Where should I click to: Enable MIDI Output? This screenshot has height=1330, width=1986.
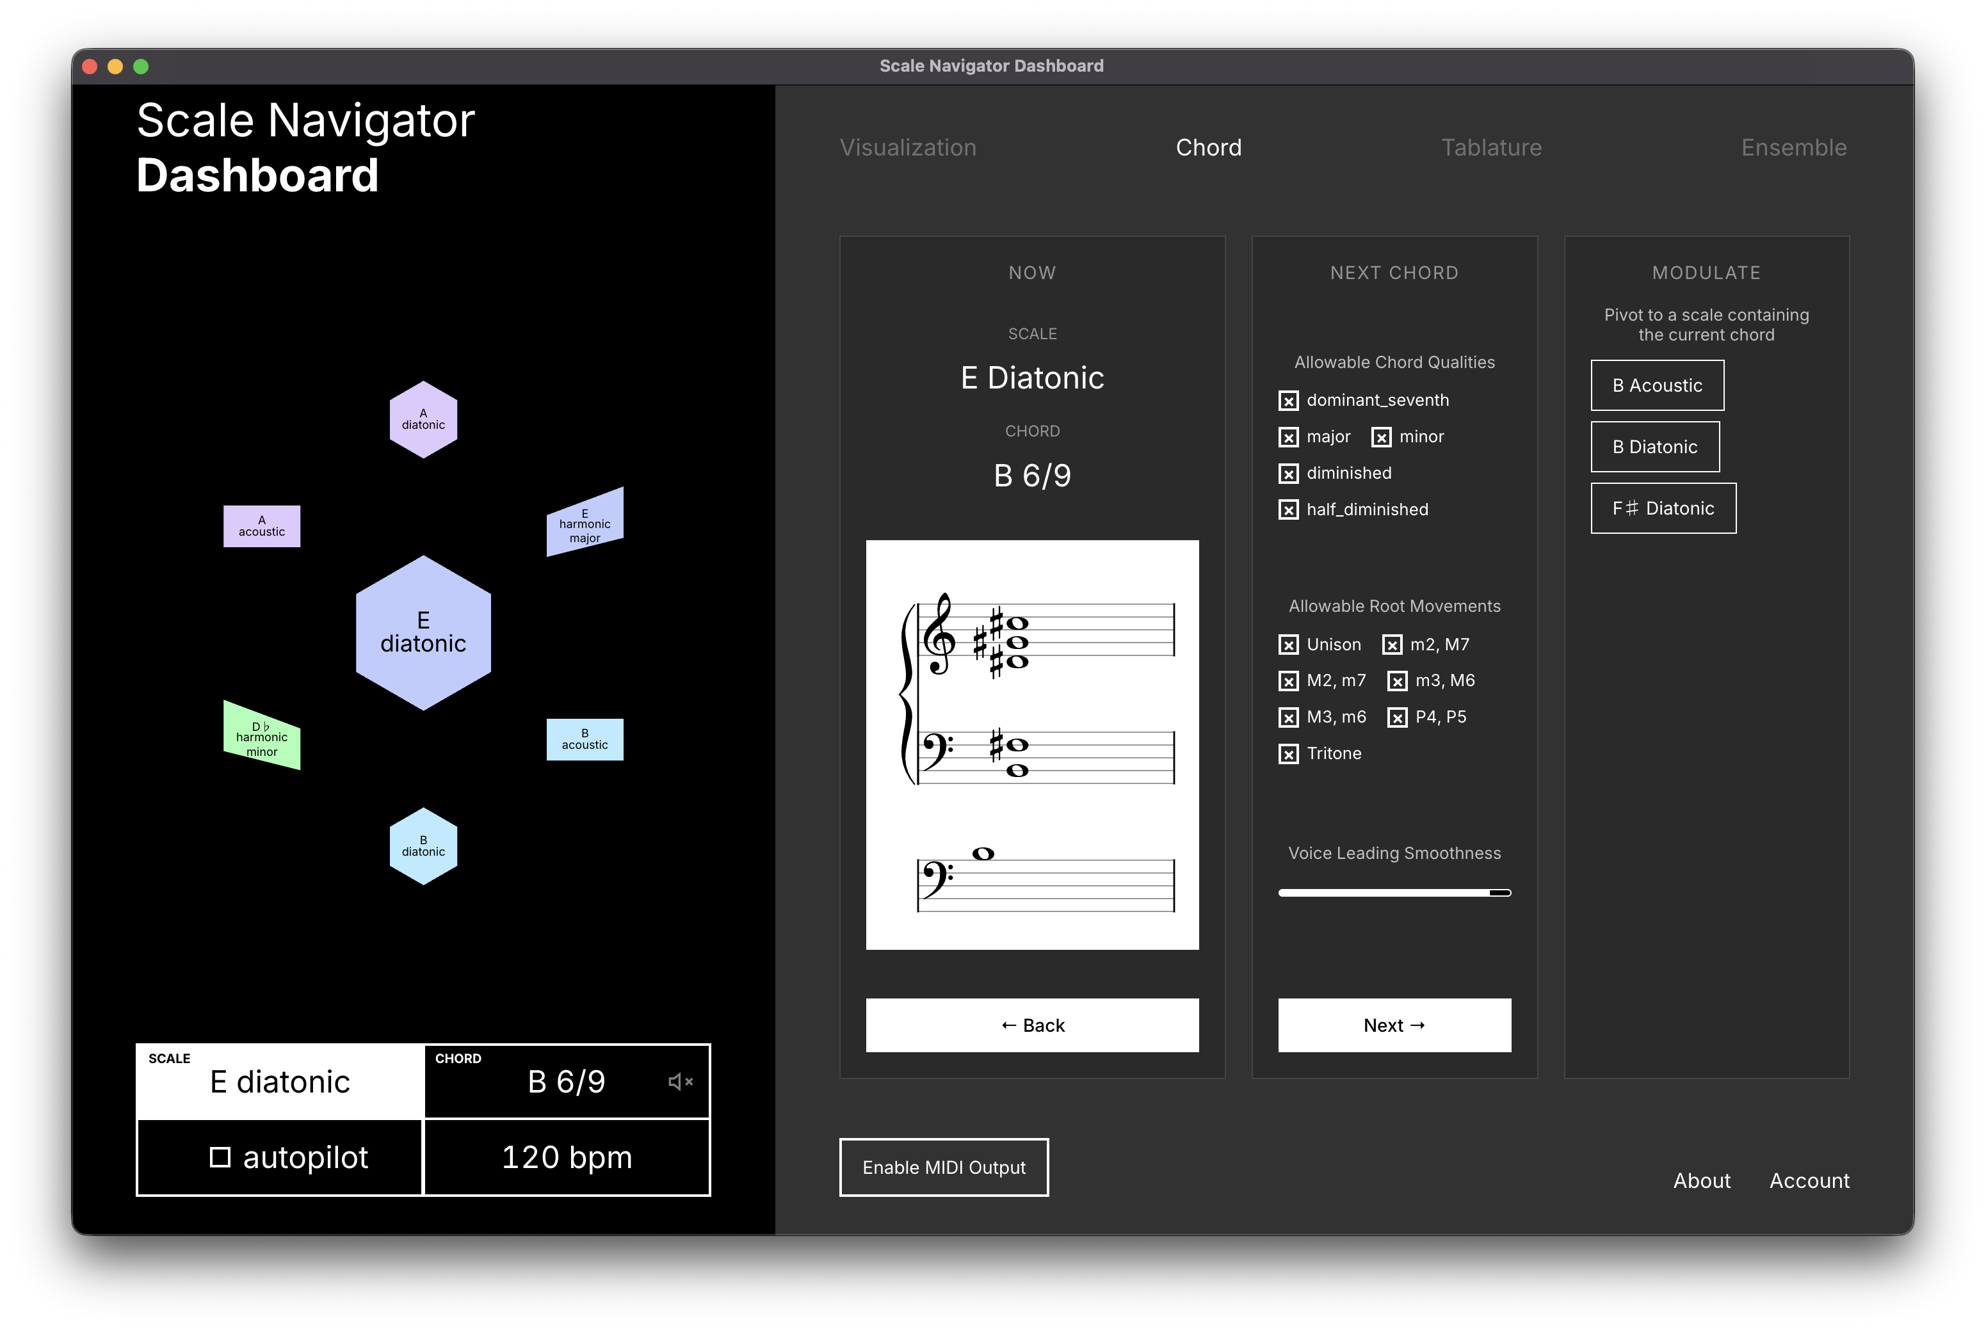tap(943, 1167)
